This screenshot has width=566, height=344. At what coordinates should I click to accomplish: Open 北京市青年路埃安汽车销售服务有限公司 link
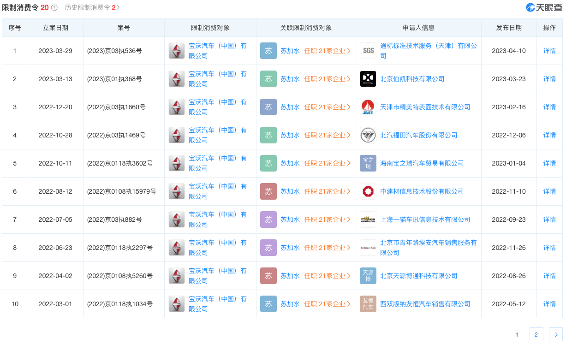coord(429,248)
